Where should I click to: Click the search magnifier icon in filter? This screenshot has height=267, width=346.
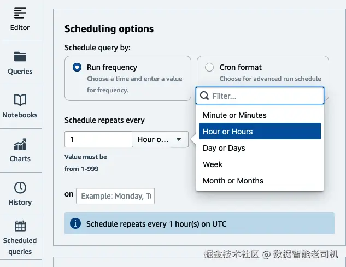[x=204, y=96]
